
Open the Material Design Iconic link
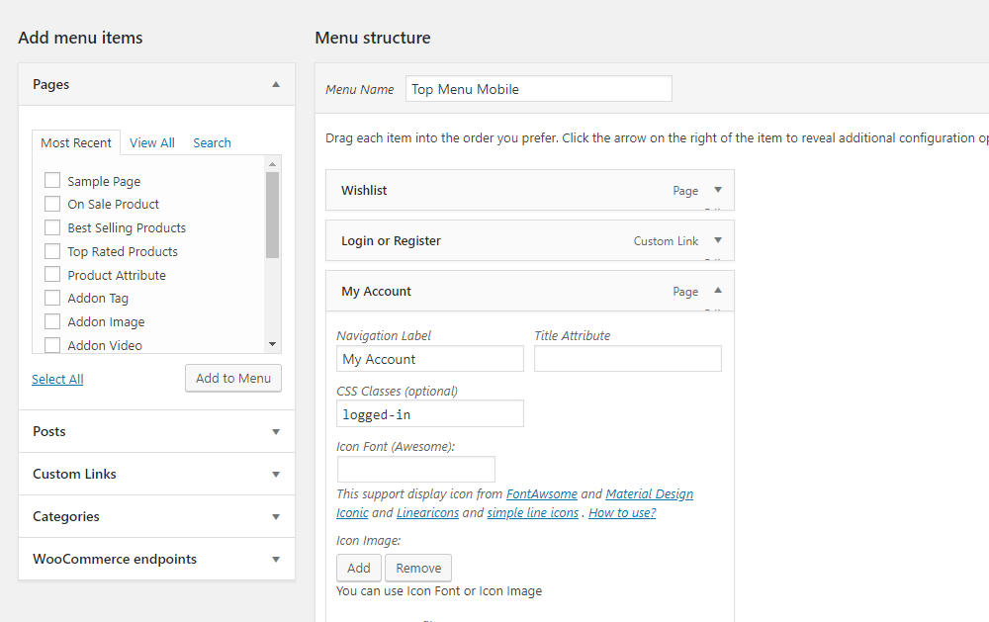tap(649, 494)
